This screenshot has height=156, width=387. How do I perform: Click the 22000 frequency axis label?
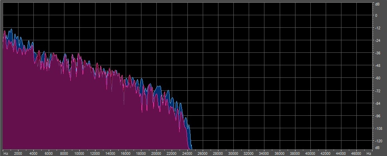click(x=172, y=154)
